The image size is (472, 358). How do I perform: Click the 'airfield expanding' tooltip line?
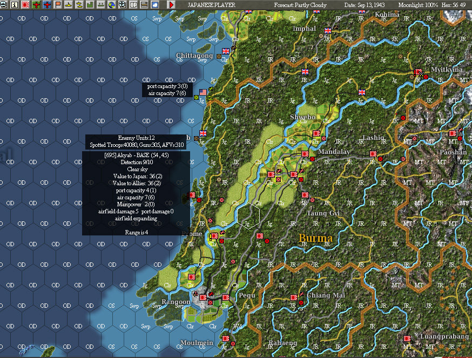click(136, 218)
